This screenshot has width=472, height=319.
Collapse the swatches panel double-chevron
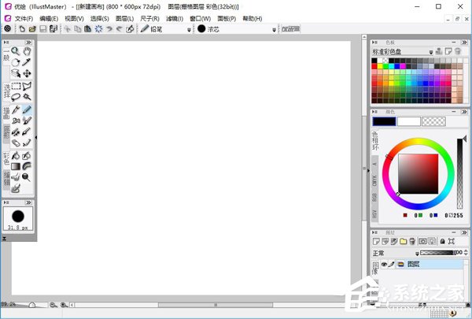464,43
